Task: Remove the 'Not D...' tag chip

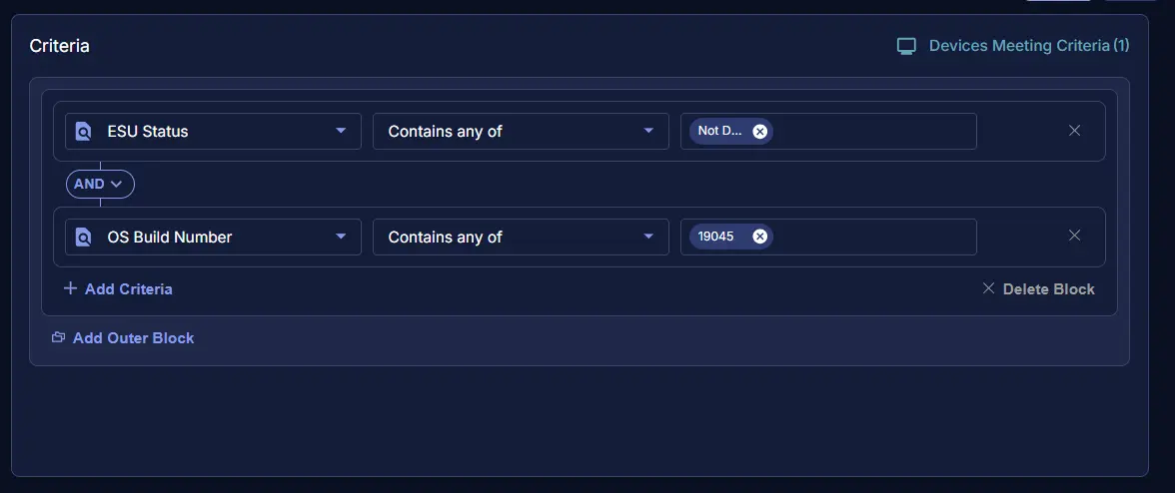Action: click(759, 132)
